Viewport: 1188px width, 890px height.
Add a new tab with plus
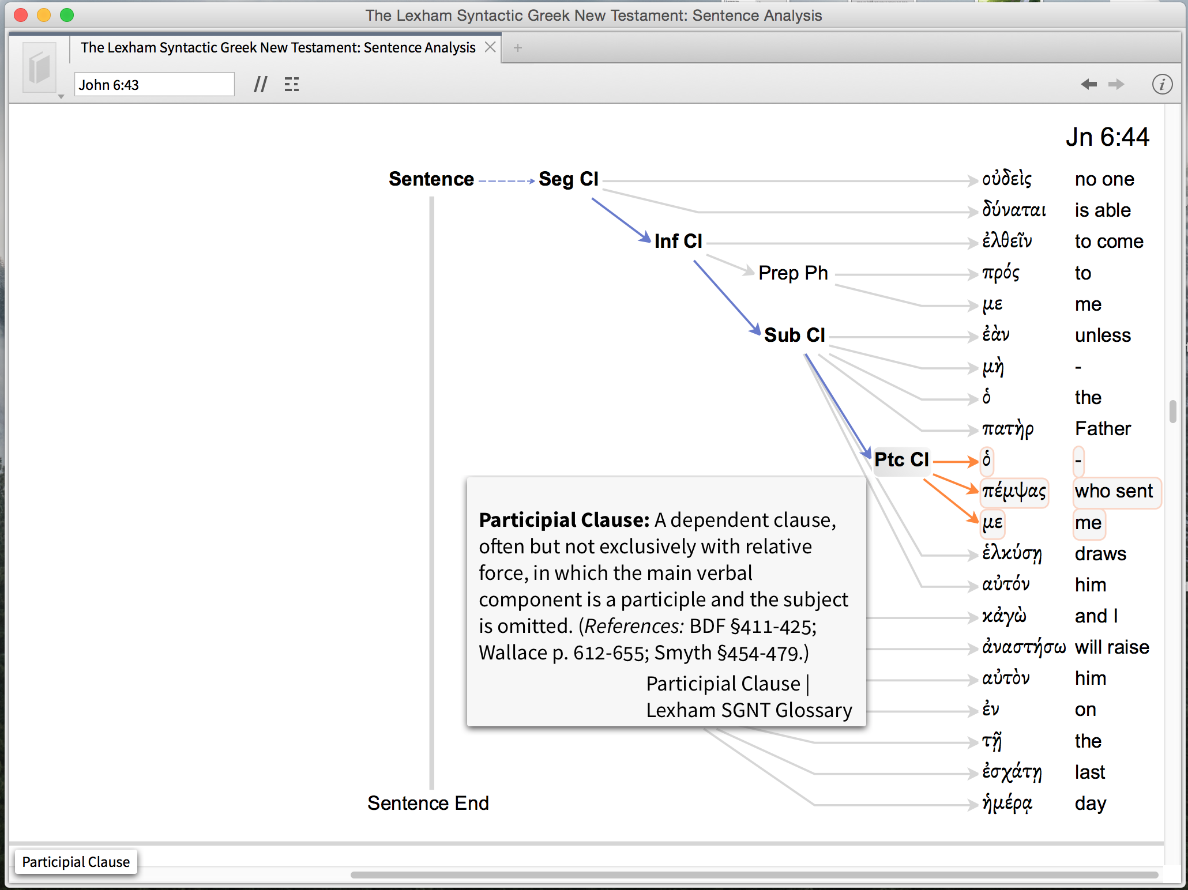coord(518,48)
